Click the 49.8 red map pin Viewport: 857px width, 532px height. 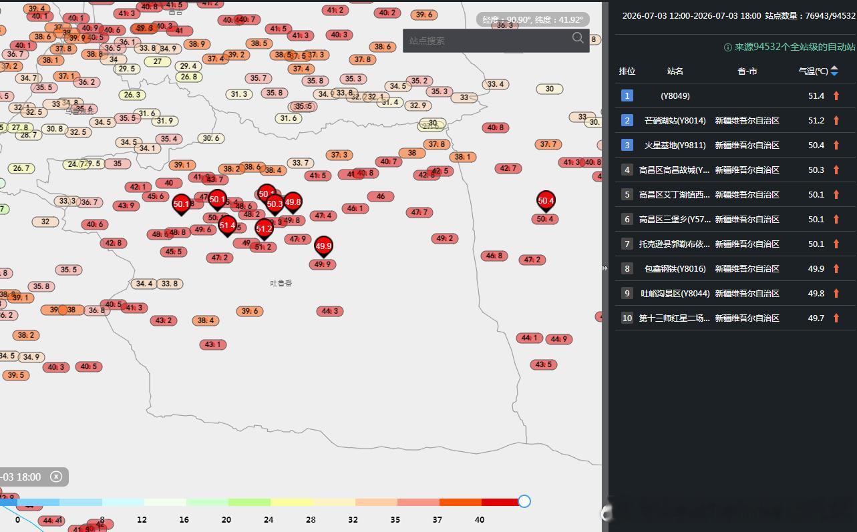[x=293, y=202]
